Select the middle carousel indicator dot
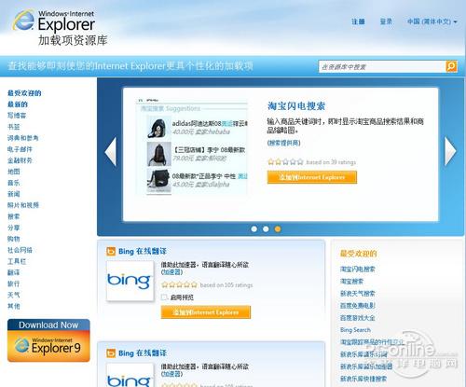This screenshot has width=466, height=387. (x=266, y=229)
